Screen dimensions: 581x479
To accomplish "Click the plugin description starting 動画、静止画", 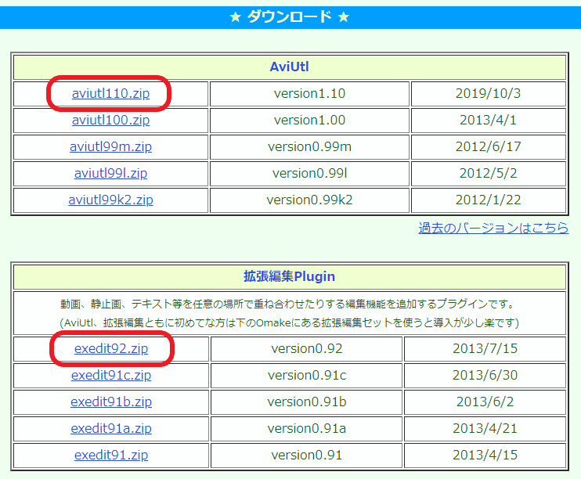I will coord(288,304).
